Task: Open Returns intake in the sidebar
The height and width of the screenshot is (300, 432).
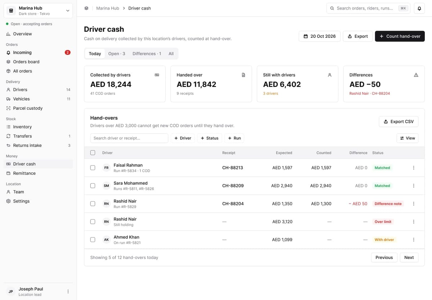Action: click(38, 146)
